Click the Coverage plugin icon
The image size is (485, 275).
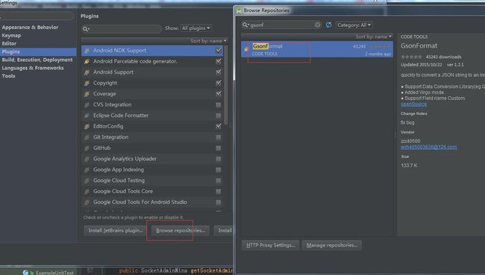pos(87,94)
